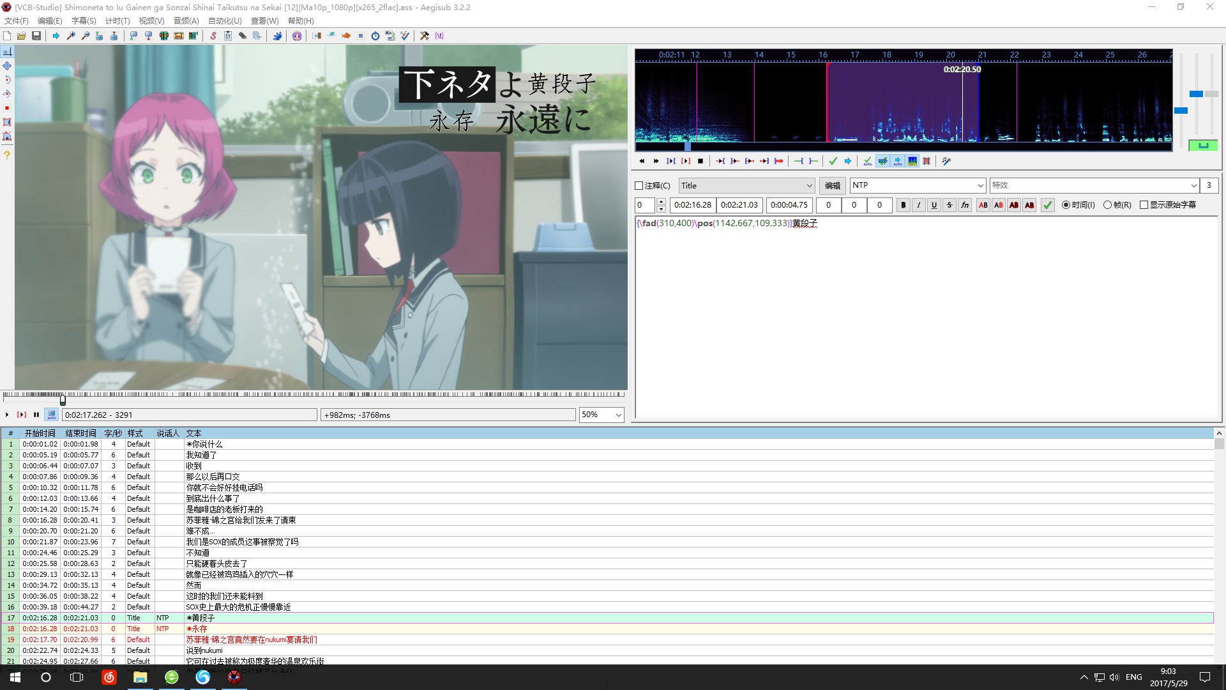Toggle karaoke mode microphone icon
The image size is (1226, 690).
pyautogui.click(x=946, y=161)
